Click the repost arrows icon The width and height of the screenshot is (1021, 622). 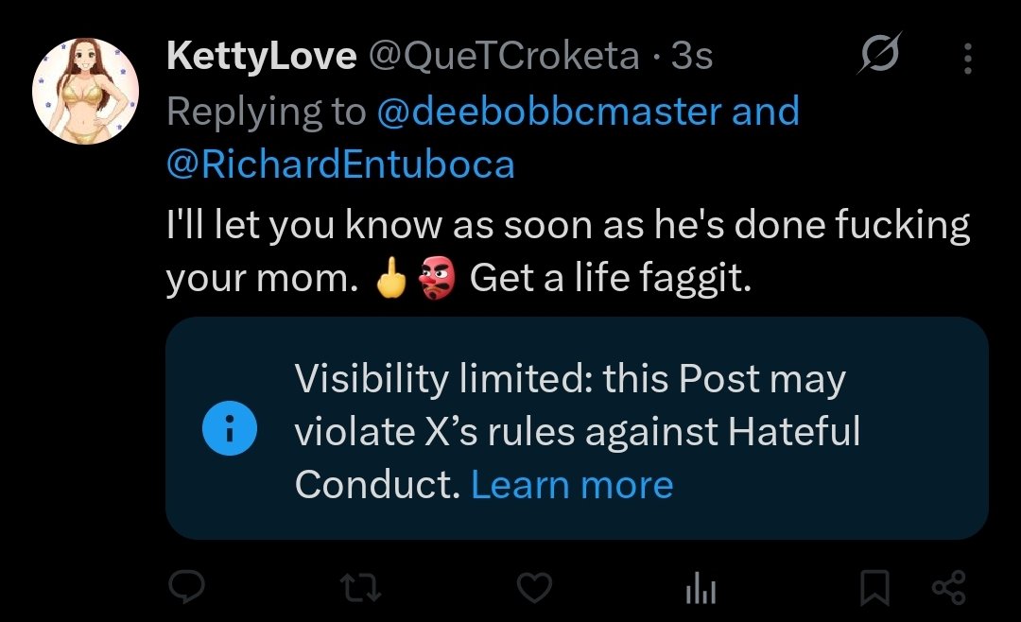(360, 589)
